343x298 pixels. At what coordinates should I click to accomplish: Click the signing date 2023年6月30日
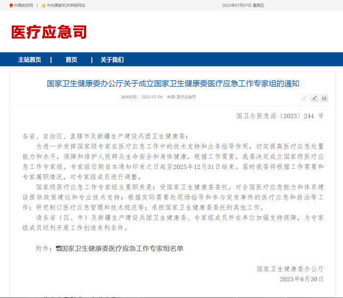click(301, 279)
